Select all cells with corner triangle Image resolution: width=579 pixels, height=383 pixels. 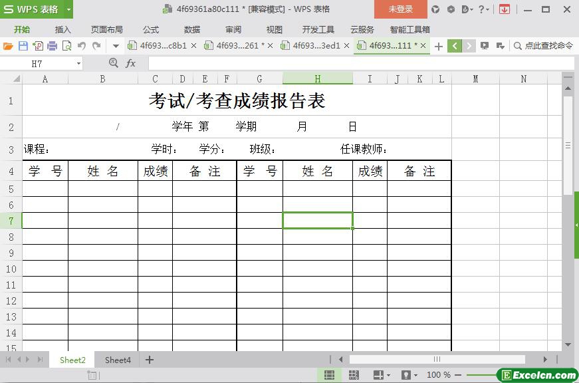pos(16,78)
